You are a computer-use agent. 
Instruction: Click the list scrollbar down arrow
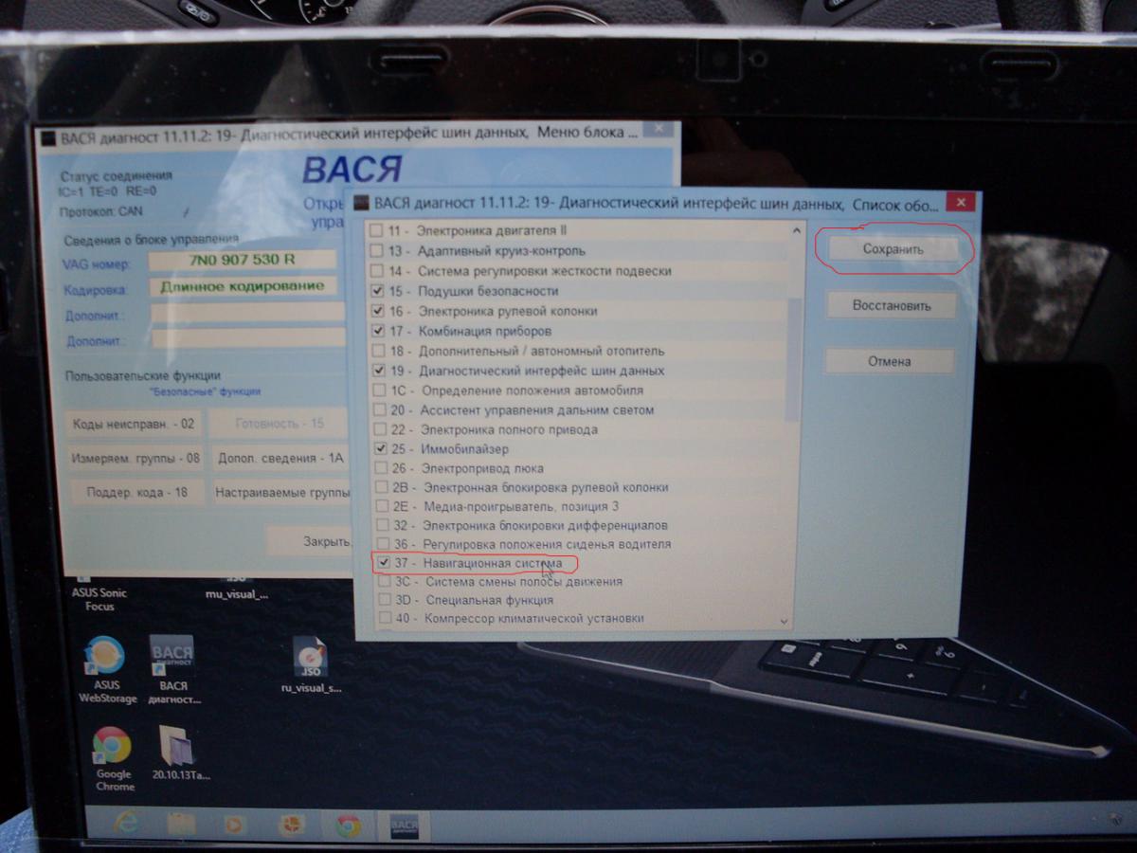click(x=784, y=621)
